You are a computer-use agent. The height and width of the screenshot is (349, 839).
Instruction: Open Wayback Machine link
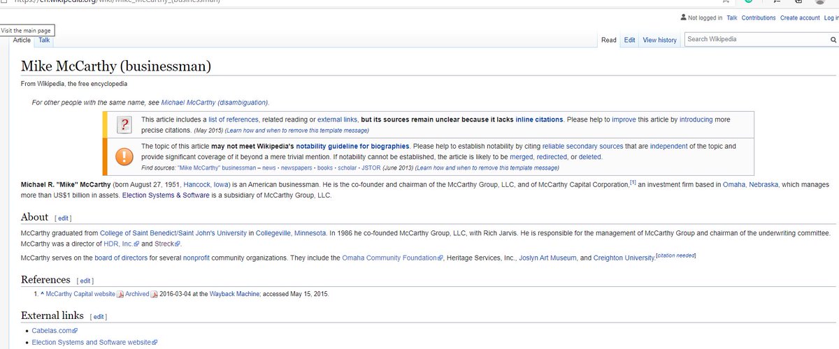click(234, 295)
